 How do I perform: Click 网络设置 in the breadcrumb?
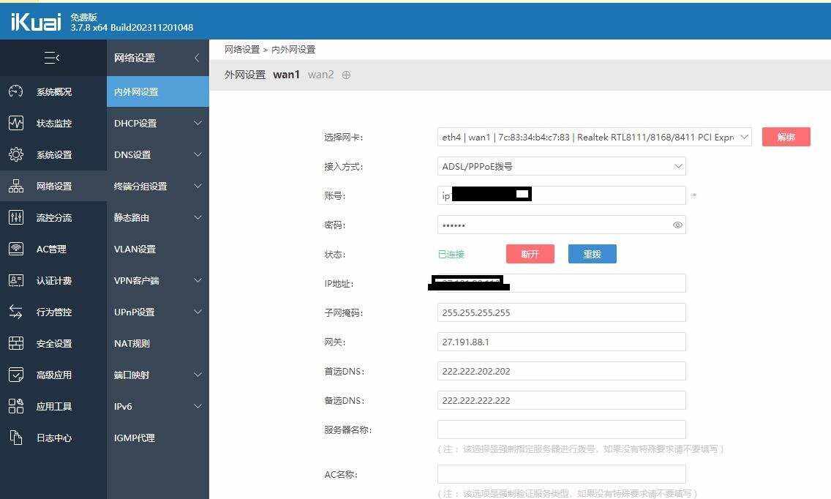coord(241,49)
